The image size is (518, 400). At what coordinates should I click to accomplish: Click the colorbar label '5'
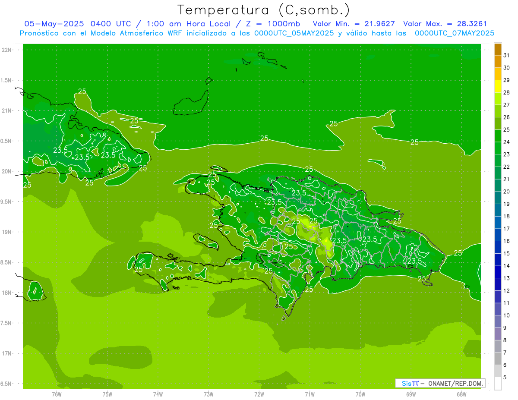coord(505,377)
